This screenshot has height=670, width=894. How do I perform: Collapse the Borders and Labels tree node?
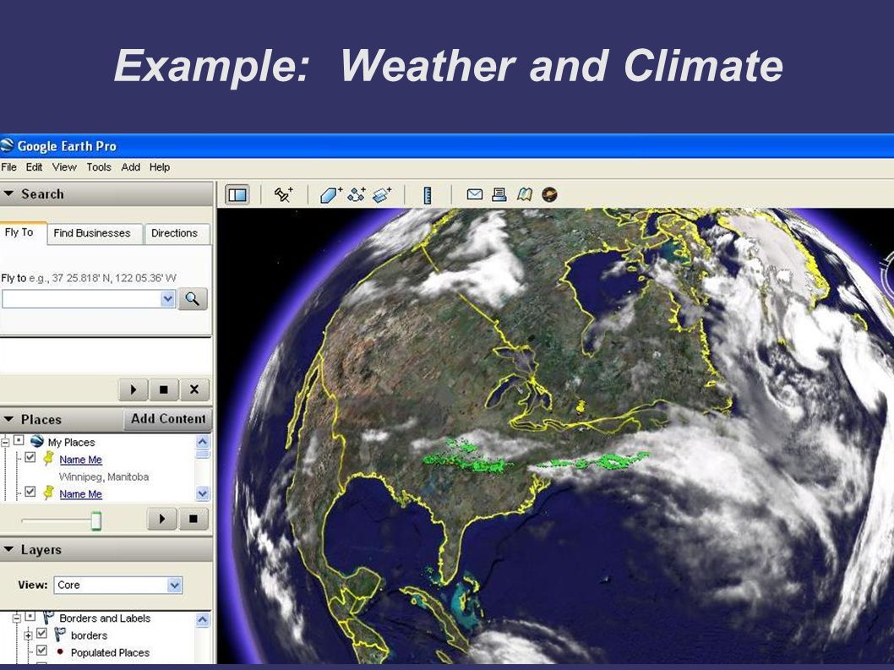(17, 618)
